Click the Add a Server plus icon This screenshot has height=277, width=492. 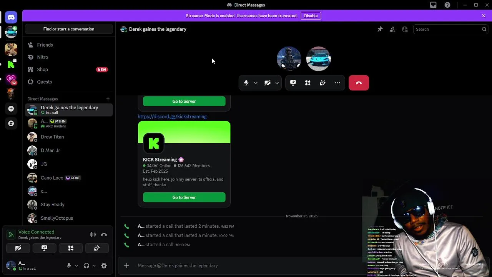11,109
